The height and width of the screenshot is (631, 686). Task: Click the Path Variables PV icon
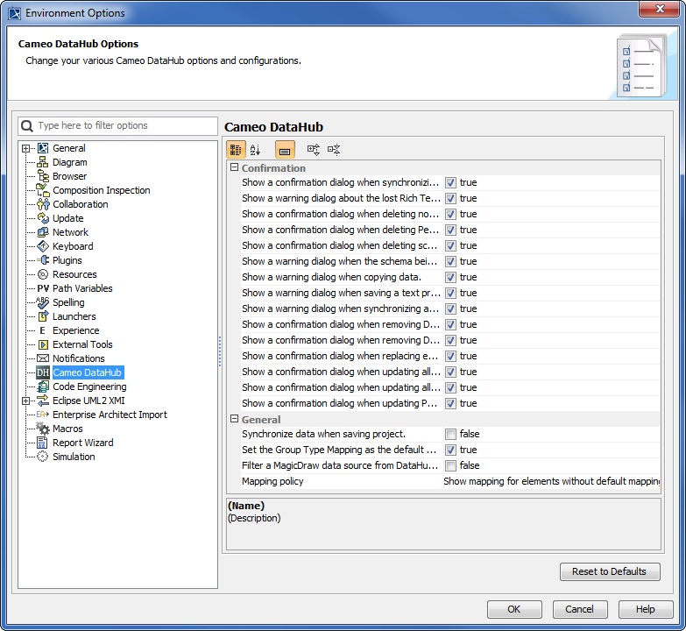coord(42,288)
